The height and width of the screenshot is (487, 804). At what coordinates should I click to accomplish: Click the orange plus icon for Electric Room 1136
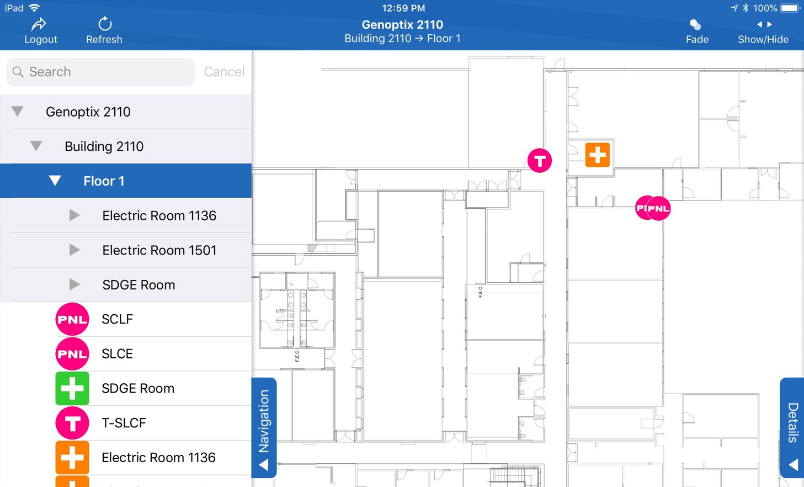pyautogui.click(x=72, y=457)
